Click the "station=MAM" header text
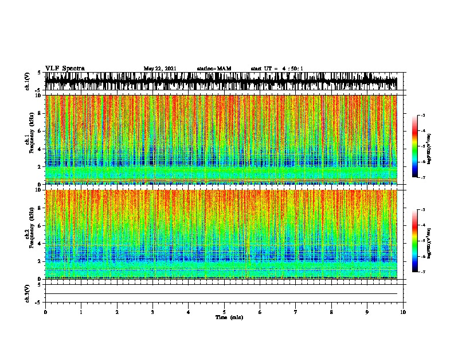 (x=214, y=69)
